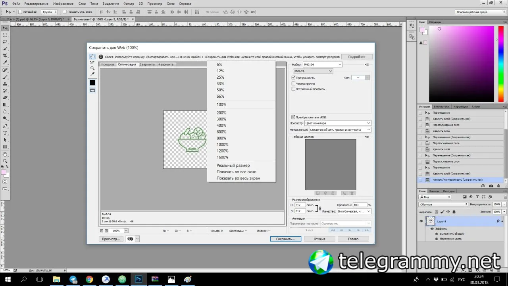Click the Сохранить... button

click(x=286, y=239)
